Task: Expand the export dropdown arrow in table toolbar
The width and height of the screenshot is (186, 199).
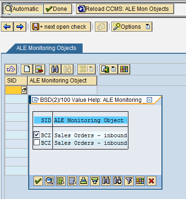Action: (x=113, y=69)
